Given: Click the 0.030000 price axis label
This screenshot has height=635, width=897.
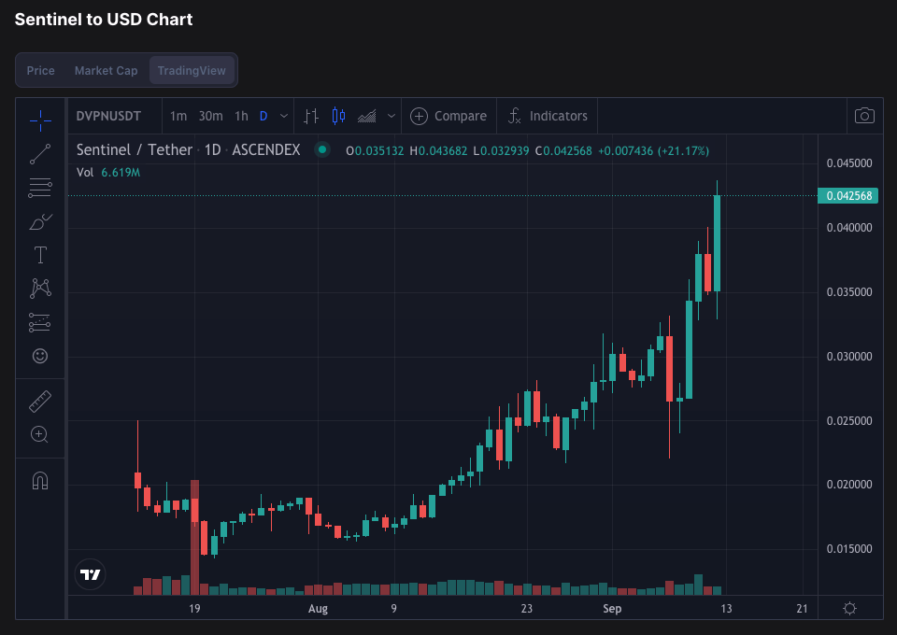Looking at the screenshot, I should (849, 357).
